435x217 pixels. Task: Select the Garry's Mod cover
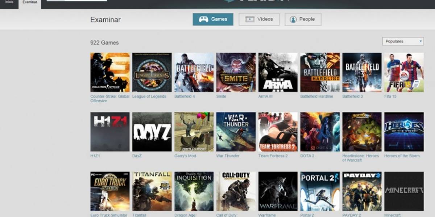tap(194, 132)
